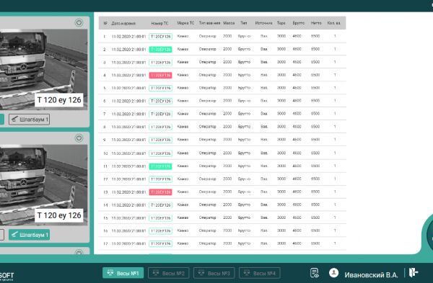Open user name Ивановский В.А.
The width and height of the screenshot is (433, 283).
click(371, 275)
